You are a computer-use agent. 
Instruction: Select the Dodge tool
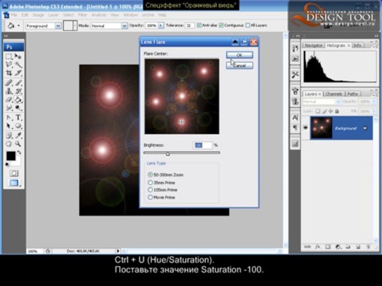pyautogui.click(x=18, y=108)
